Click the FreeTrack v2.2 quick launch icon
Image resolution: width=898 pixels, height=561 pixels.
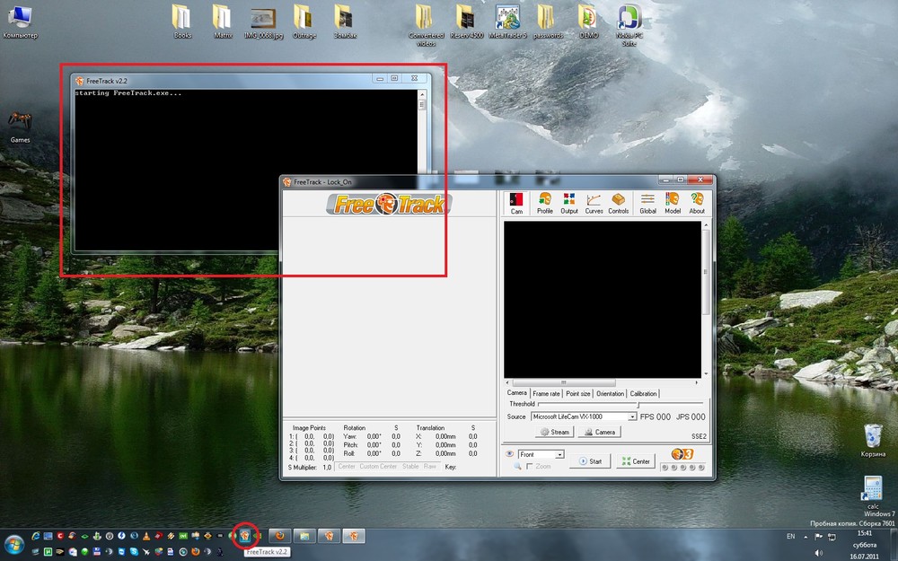245,536
